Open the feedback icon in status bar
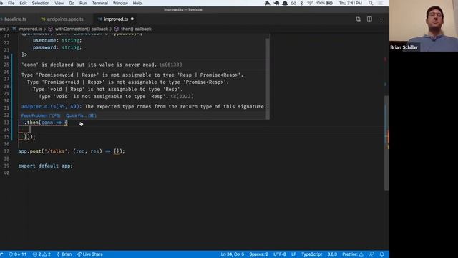Viewport: 458px width, 258px height. click(x=371, y=254)
